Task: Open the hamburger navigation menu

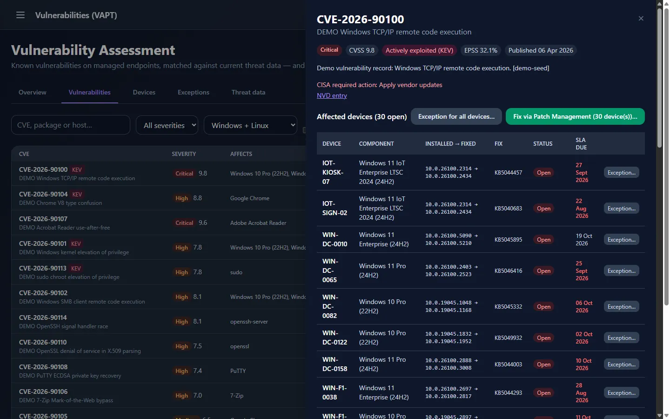Action: (20, 15)
